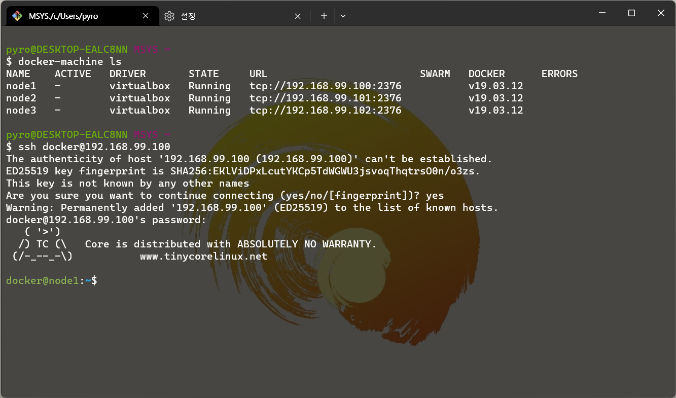This screenshot has height=398, width=676.
Task: Open a new tab with plus button
Action: 324,16
